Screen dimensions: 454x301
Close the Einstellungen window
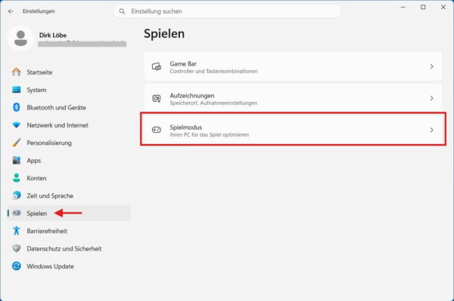[443, 7]
